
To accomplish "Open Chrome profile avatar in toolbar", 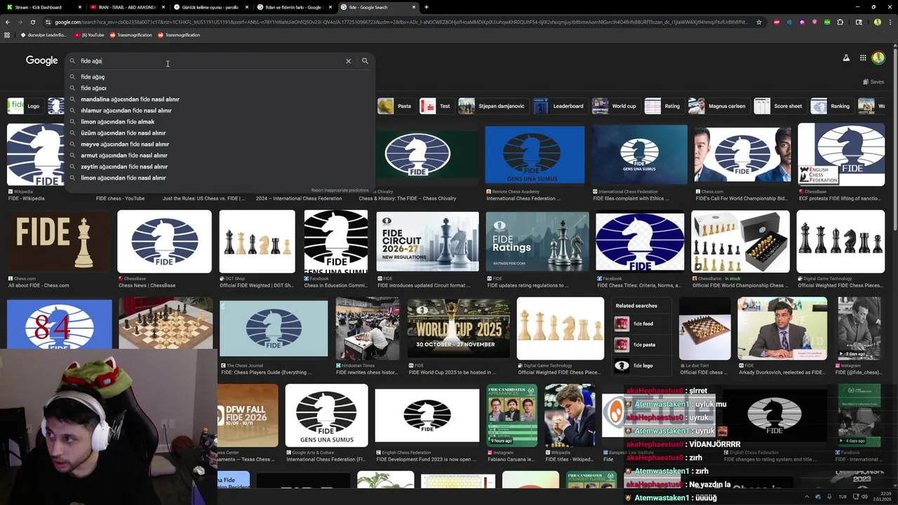I will (x=877, y=22).
